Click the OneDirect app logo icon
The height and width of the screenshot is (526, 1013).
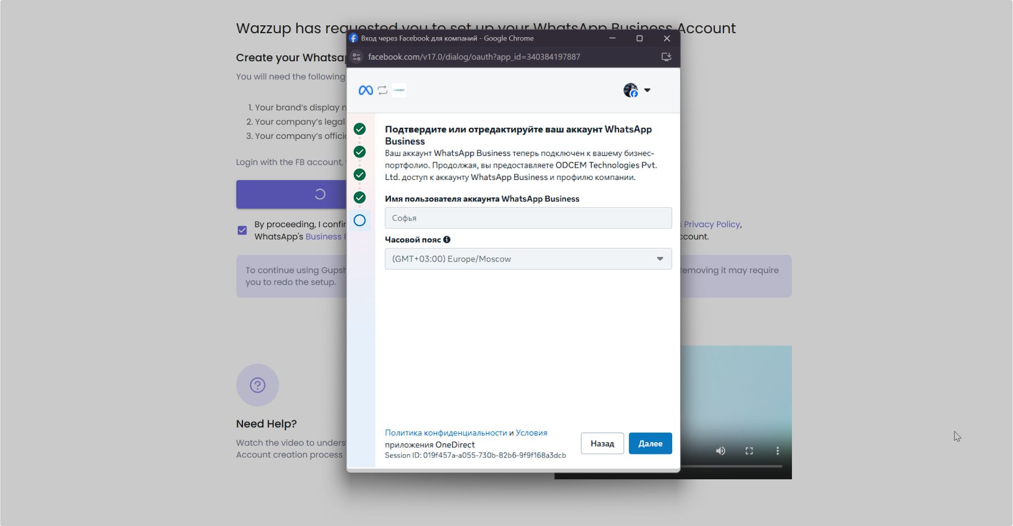tap(399, 90)
